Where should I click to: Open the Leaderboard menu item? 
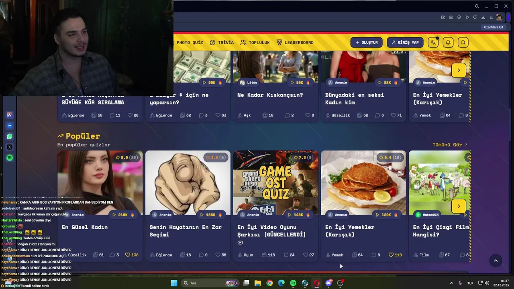pyautogui.click(x=295, y=43)
